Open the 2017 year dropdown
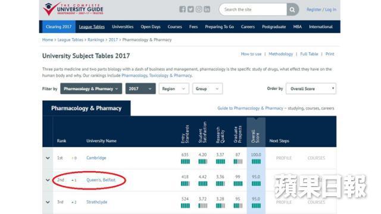The height and width of the screenshot is (214, 381). point(140,89)
